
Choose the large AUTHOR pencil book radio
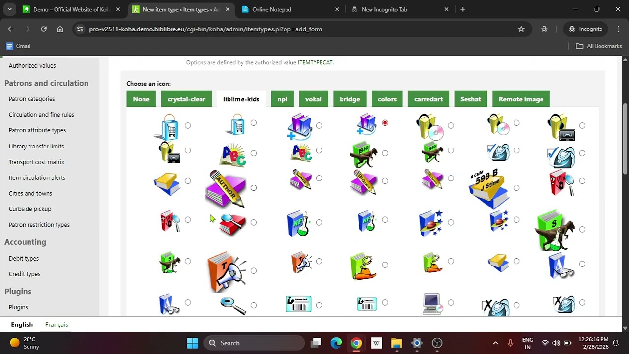pyautogui.click(x=254, y=188)
